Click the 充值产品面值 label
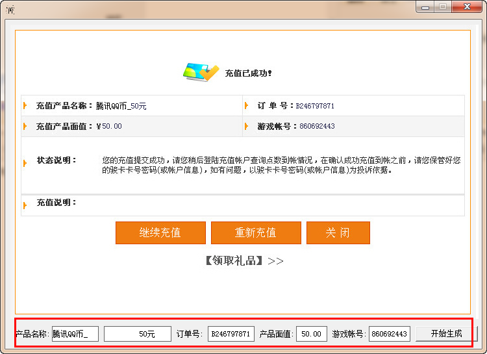Viewport: 487px width, 354px height. [64, 126]
